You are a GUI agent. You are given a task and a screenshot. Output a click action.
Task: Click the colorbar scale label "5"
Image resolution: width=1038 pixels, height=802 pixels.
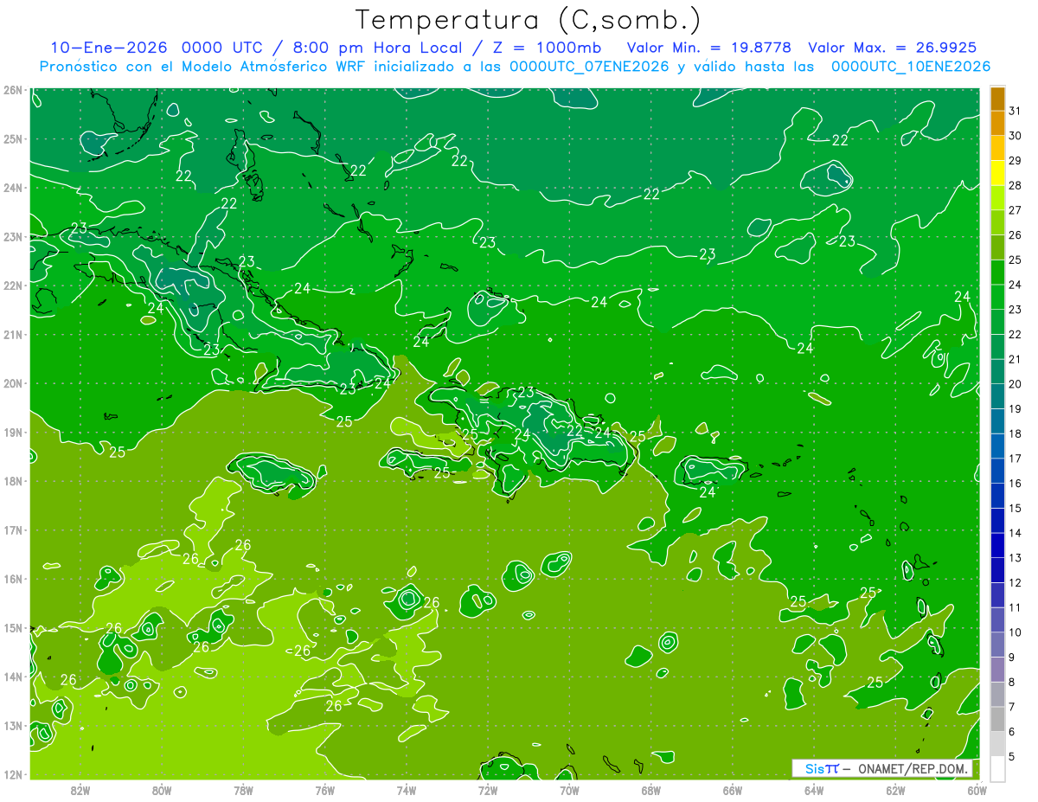(1012, 756)
